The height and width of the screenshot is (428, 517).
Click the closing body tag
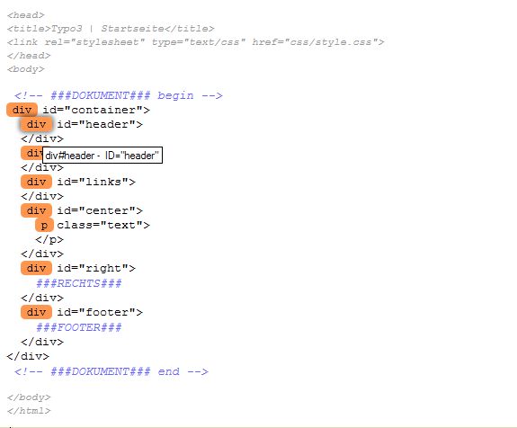click(x=29, y=397)
